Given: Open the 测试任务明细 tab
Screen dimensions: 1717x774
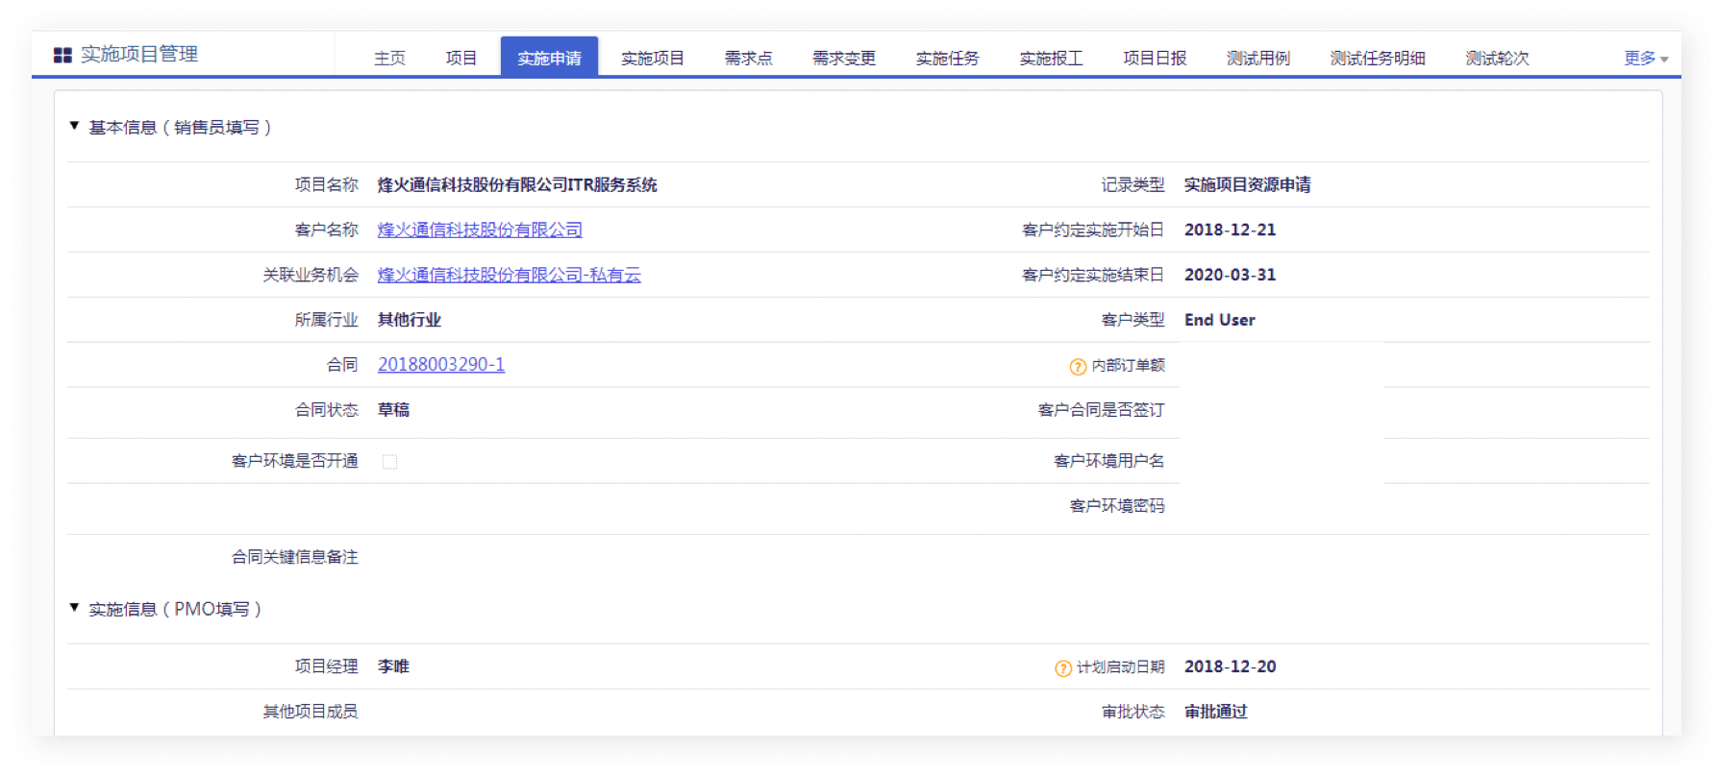Looking at the screenshot, I should click(1378, 58).
